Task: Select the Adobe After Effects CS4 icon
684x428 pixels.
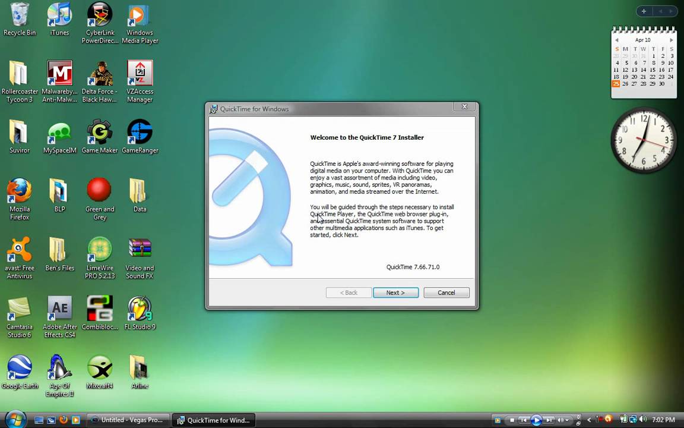Action: click(59, 317)
